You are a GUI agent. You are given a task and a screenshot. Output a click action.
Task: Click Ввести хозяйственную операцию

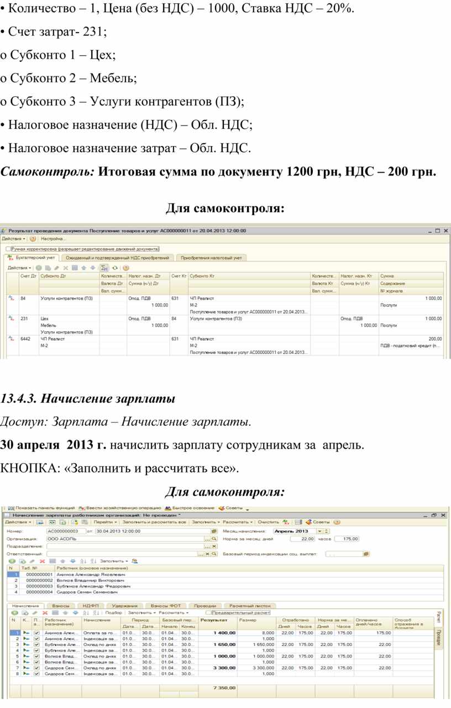[120, 508]
